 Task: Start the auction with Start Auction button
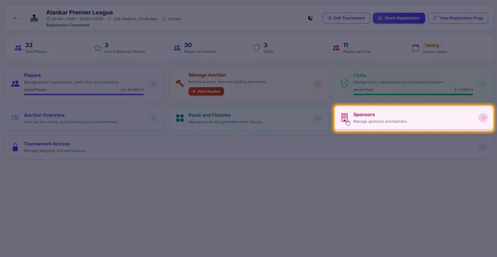pos(206,91)
